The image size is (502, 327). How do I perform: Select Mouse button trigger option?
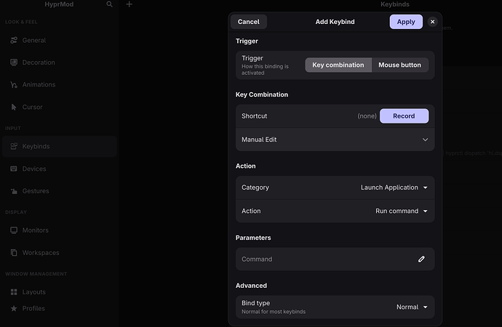[400, 65]
